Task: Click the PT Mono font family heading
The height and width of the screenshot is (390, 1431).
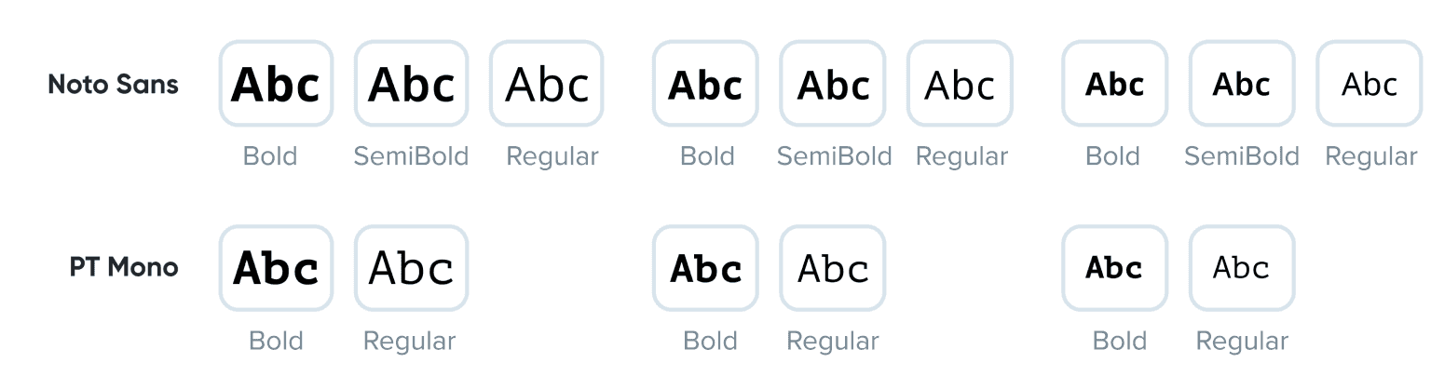Action: click(124, 268)
